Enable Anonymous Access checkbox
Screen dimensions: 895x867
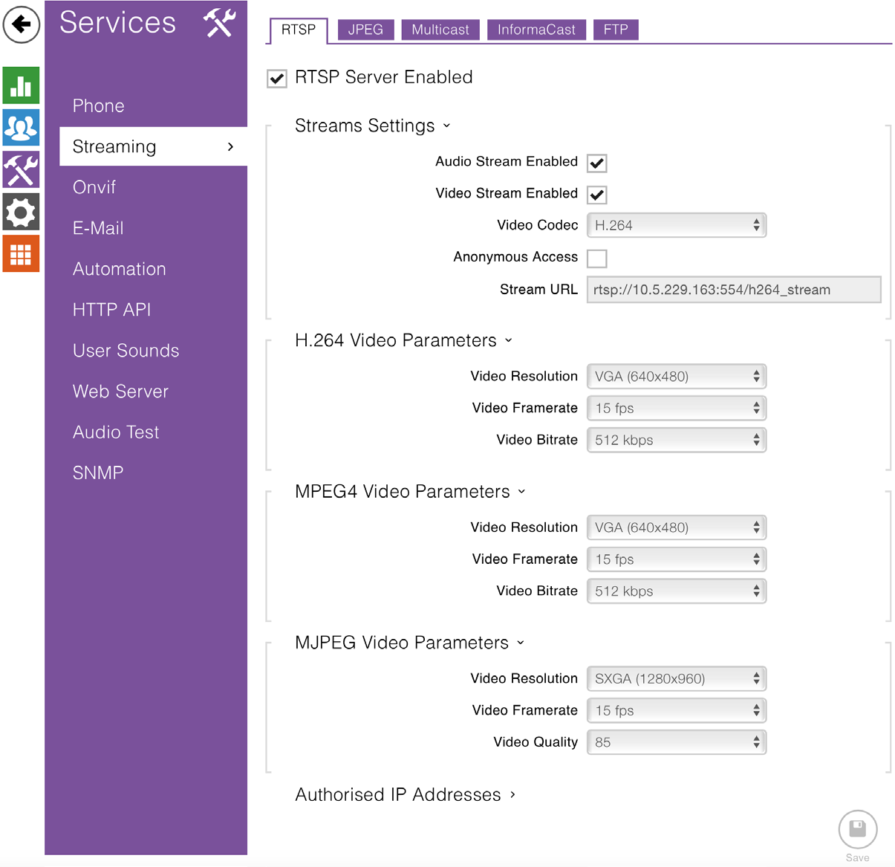coord(596,258)
